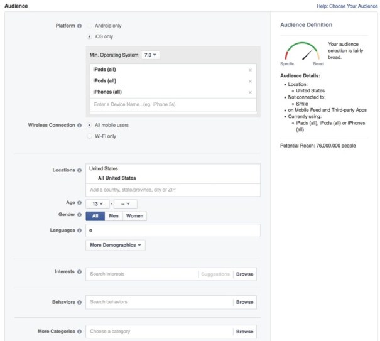This screenshot has height=341, width=380.
Task: Click the info icon next to Wireless Connection
Action: 80,125
